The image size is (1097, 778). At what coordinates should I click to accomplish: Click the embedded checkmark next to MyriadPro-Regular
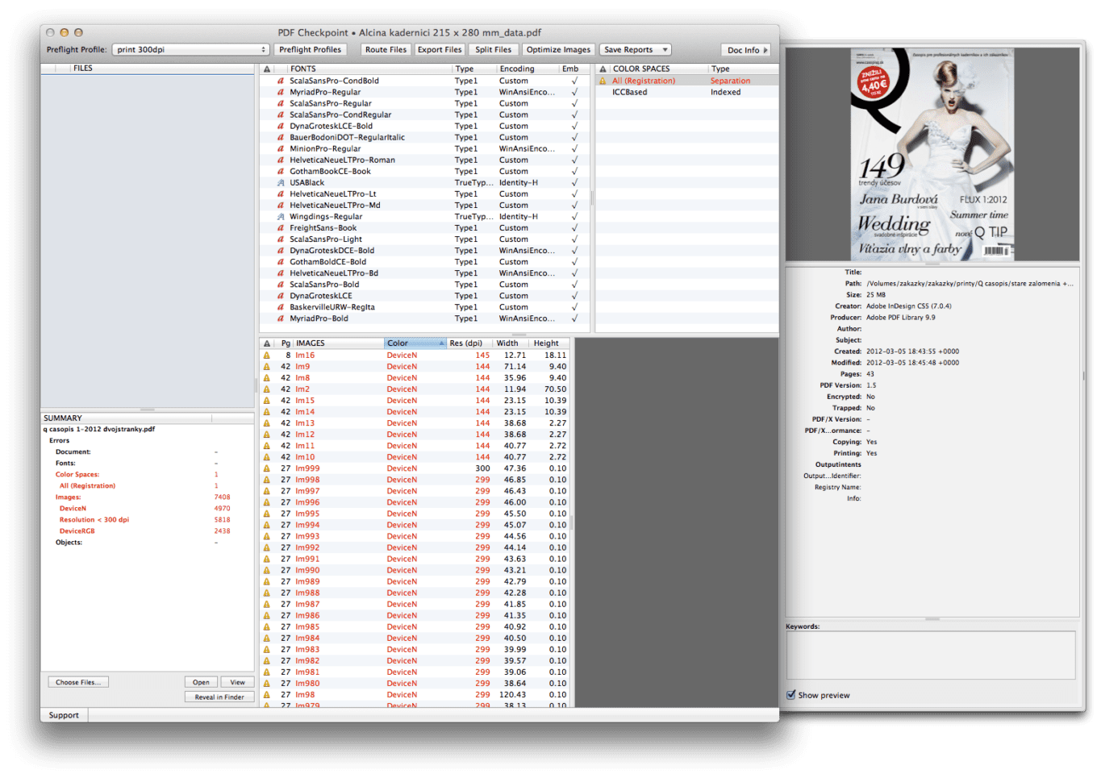click(x=573, y=91)
